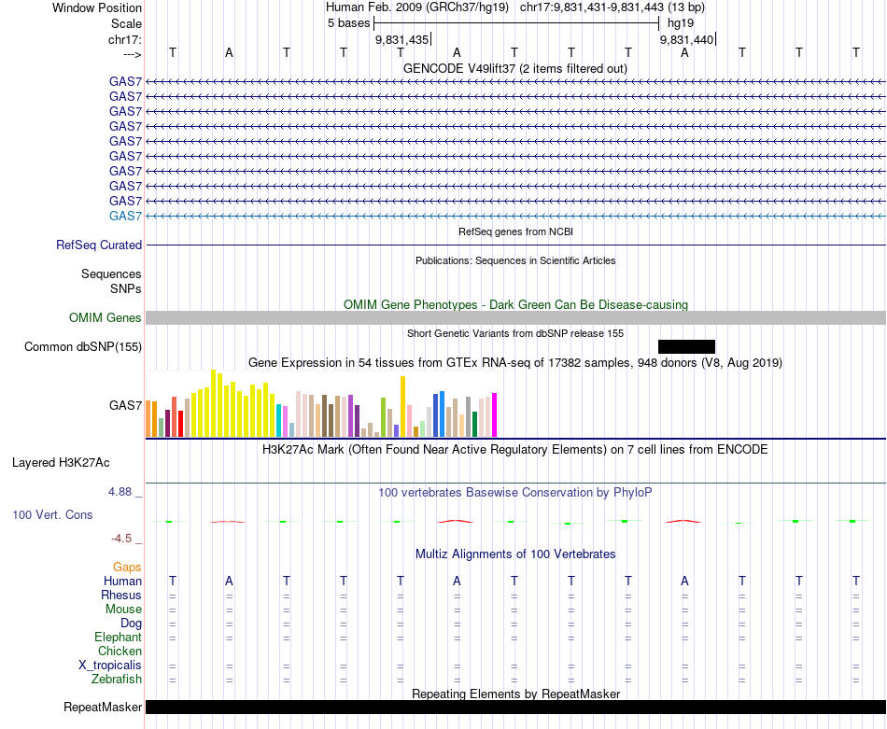887x729 pixels.
Task: Open the GENCODE V49lift37 track title
Action: pos(514,68)
